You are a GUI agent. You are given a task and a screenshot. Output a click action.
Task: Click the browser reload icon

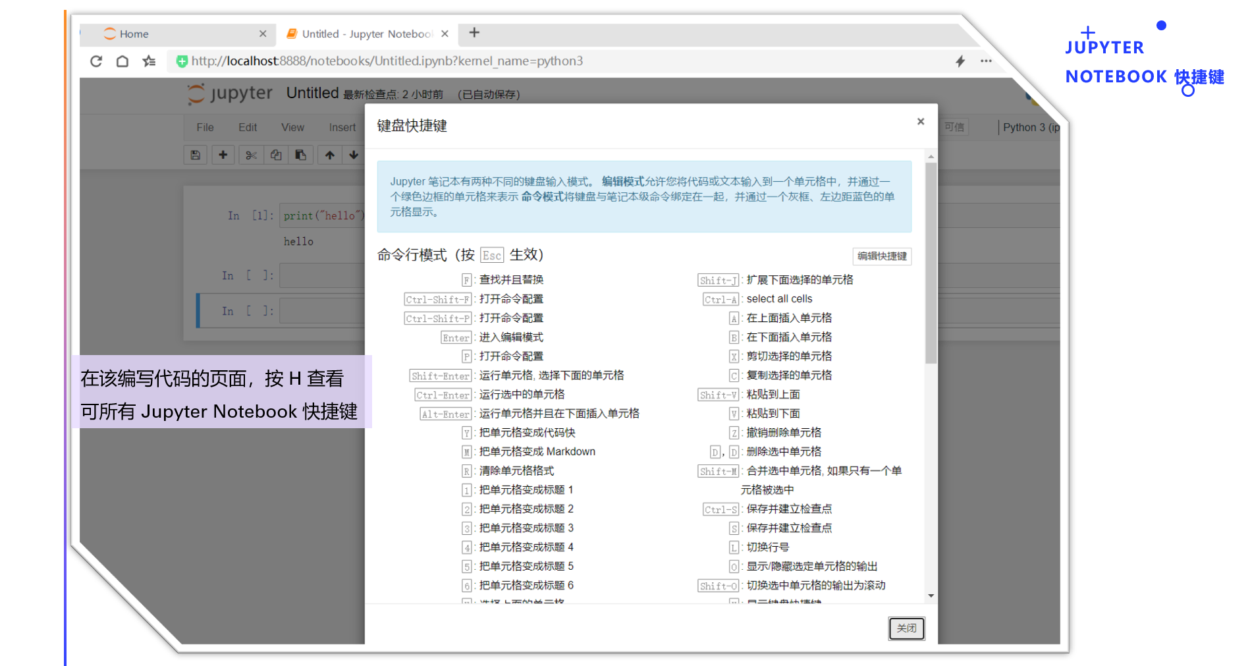(96, 61)
